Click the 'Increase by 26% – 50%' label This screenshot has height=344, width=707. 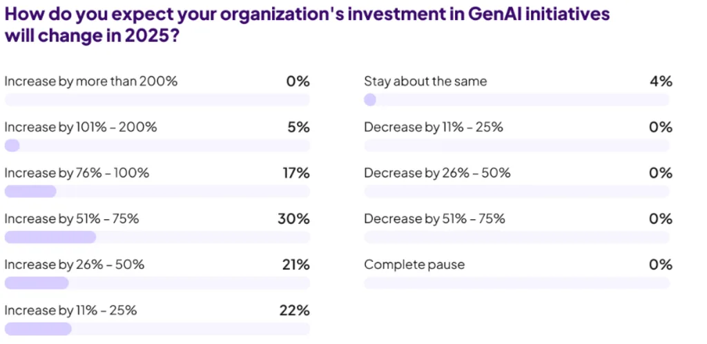75,265
